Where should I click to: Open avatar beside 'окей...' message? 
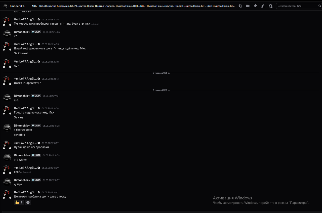point(7,170)
